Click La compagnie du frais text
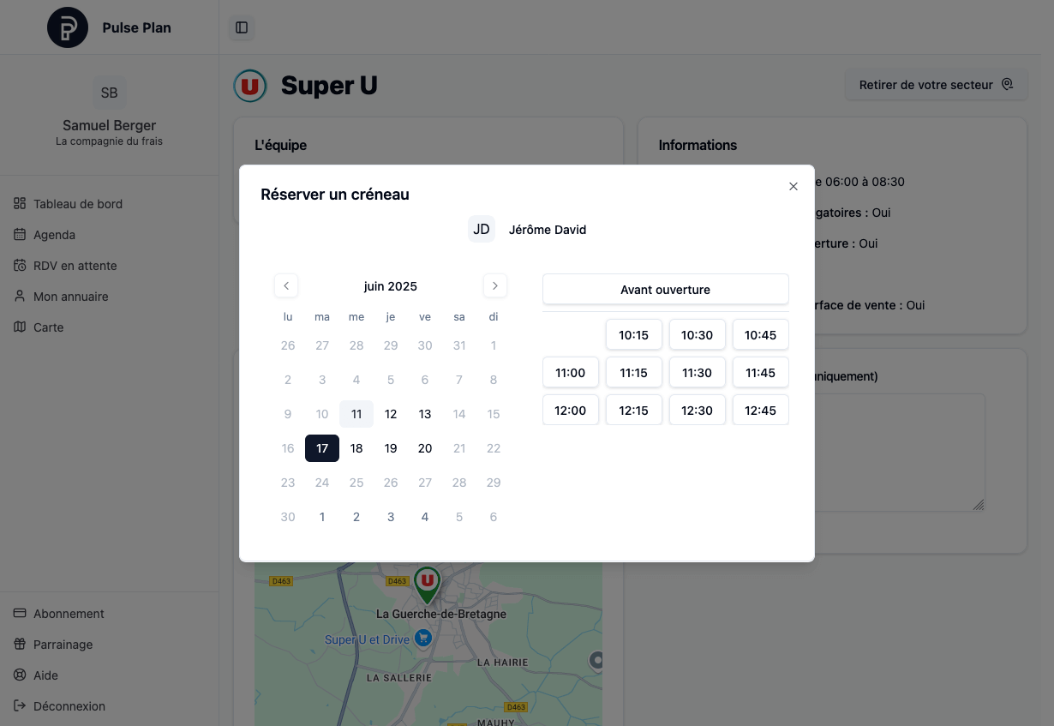Image resolution: width=1054 pixels, height=726 pixels. coord(110,141)
